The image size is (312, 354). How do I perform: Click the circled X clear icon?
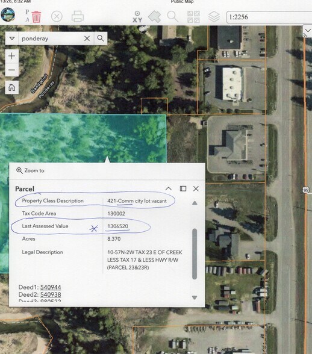(x=57, y=17)
